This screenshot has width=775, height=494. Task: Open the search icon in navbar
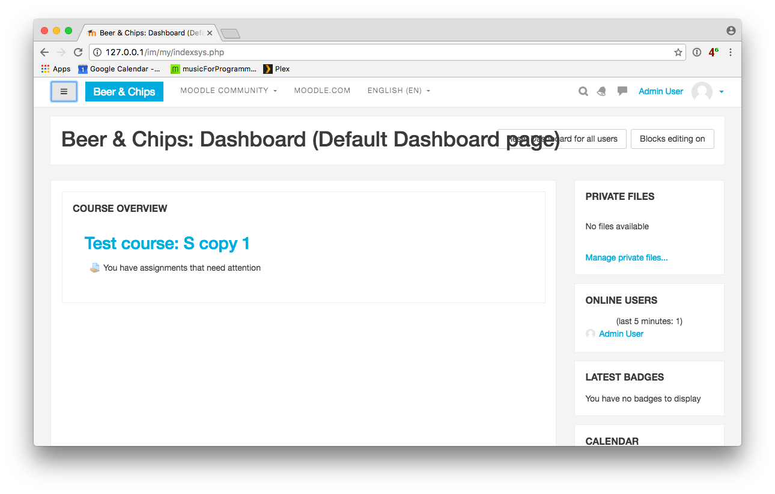tap(583, 91)
